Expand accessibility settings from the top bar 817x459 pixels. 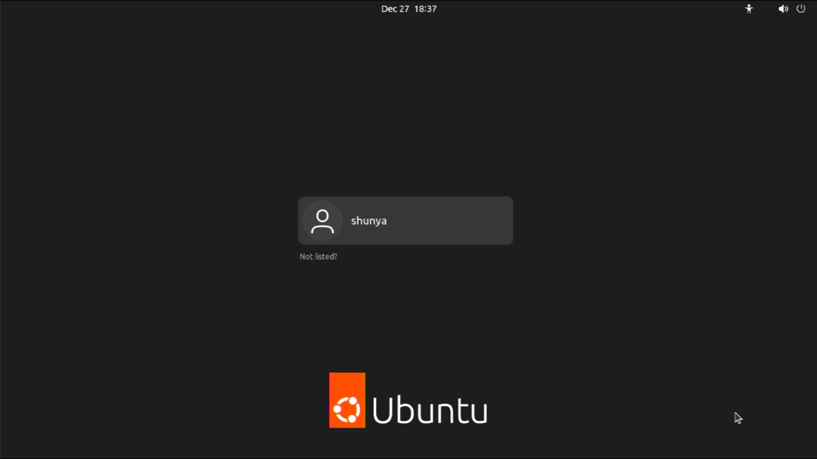(x=749, y=9)
